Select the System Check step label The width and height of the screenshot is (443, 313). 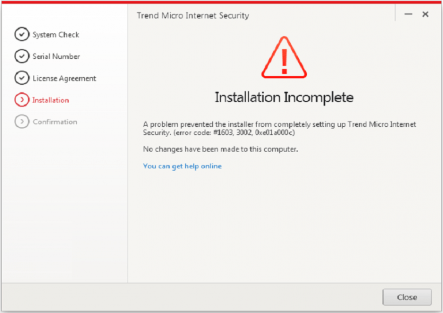click(x=56, y=35)
